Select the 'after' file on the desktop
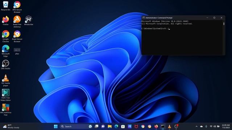Screen dimensions: 232x130 pyautogui.click(x=17, y=51)
